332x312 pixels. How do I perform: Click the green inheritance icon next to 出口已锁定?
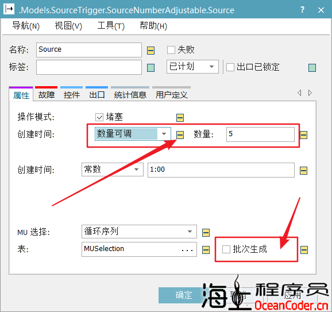(312, 68)
